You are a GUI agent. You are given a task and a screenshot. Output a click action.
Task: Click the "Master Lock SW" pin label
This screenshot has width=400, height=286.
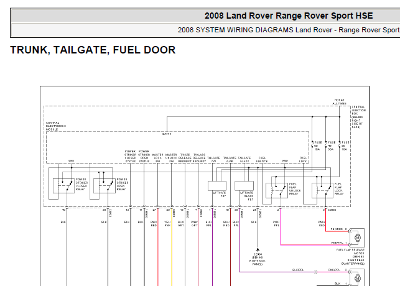coord(157,158)
